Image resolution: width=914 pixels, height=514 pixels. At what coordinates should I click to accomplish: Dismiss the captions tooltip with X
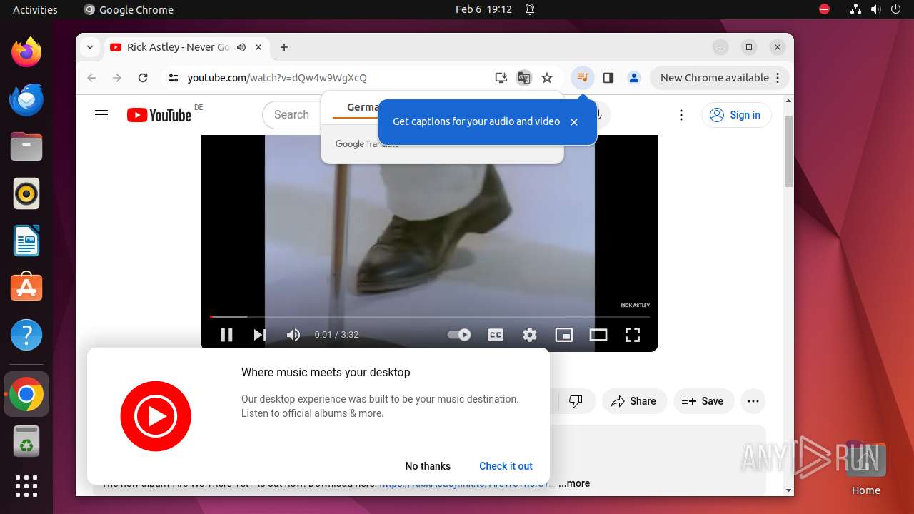tap(574, 122)
